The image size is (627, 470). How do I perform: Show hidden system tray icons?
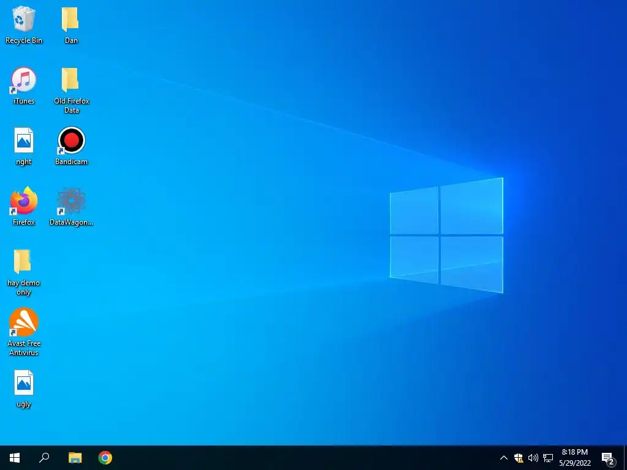pyautogui.click(x=504, y=458)
